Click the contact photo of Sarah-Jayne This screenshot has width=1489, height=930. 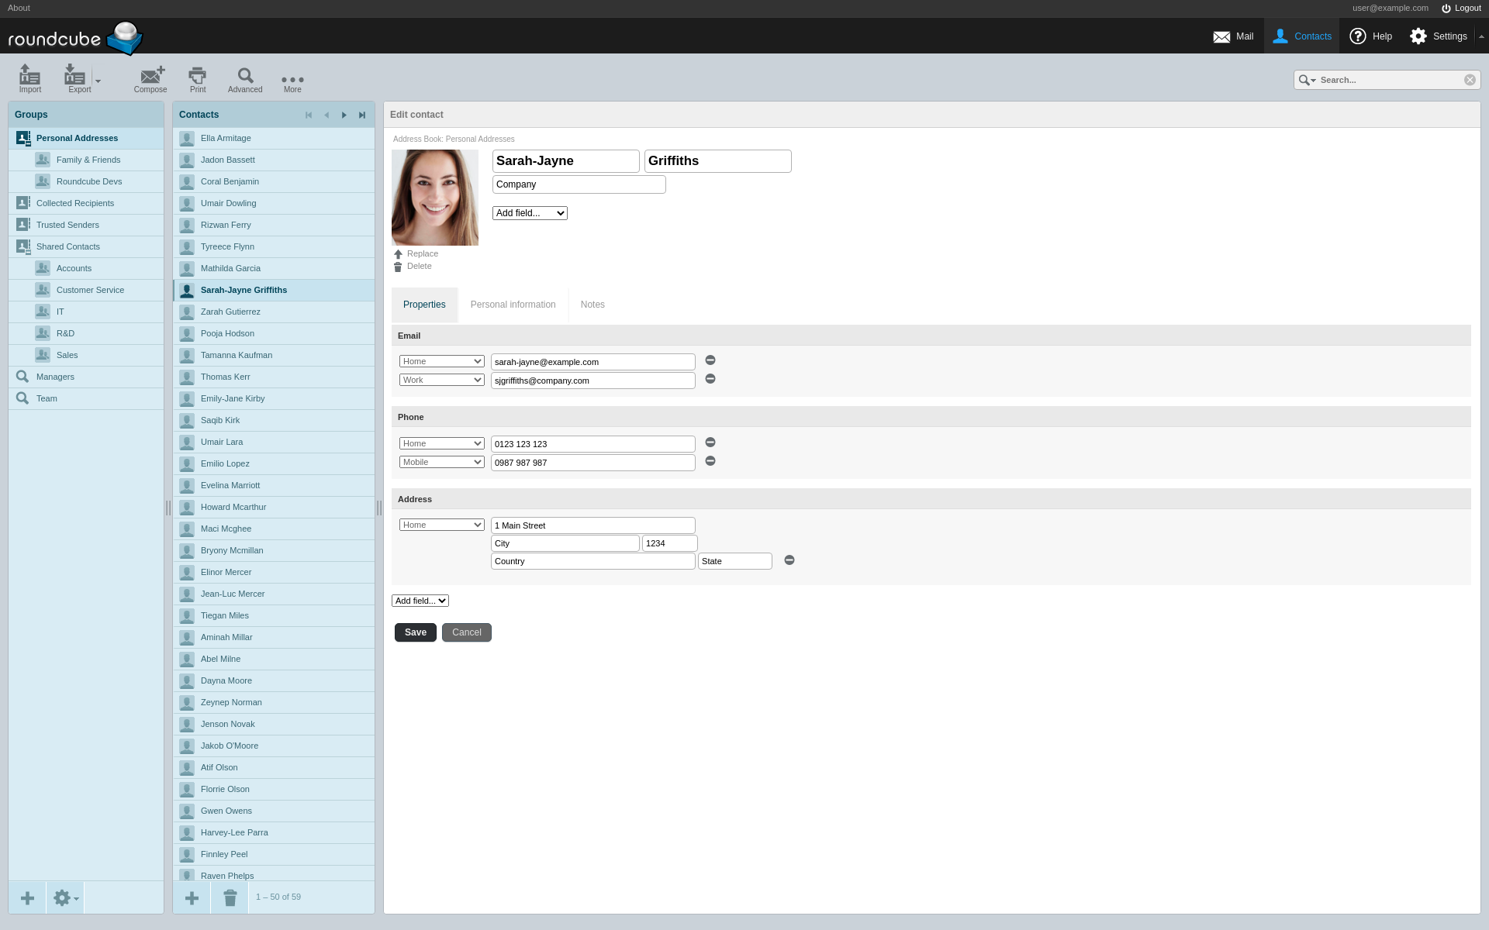click(435, 198)
